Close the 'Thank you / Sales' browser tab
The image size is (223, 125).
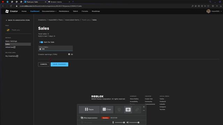[x=46, y=2]
